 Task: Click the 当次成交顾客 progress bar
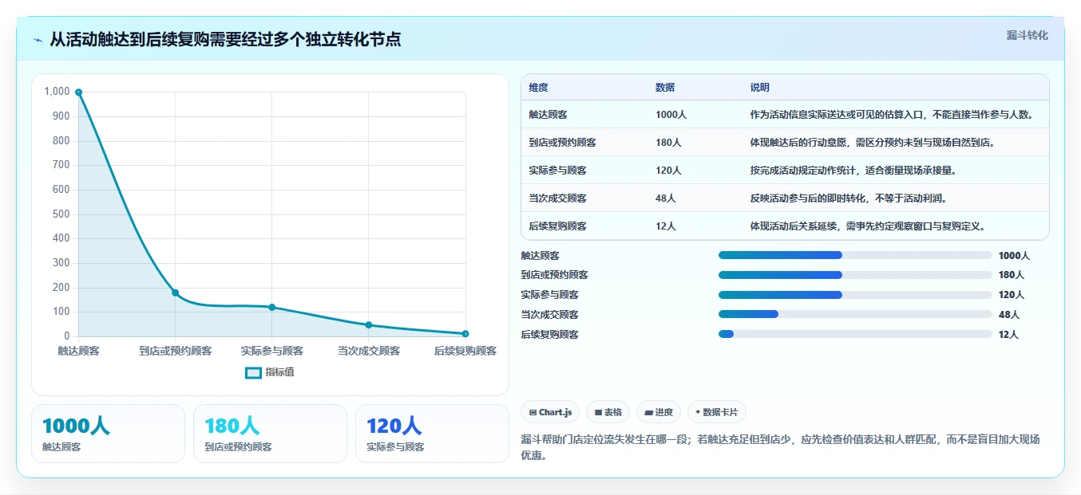855,314
